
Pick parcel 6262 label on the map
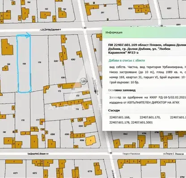click(73, 60)
